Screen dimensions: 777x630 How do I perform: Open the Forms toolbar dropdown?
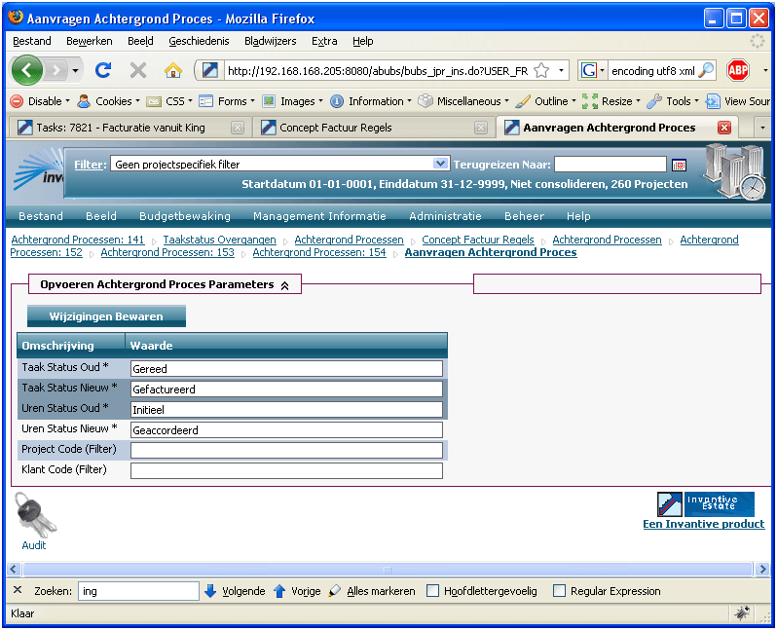tap(227, 101)
